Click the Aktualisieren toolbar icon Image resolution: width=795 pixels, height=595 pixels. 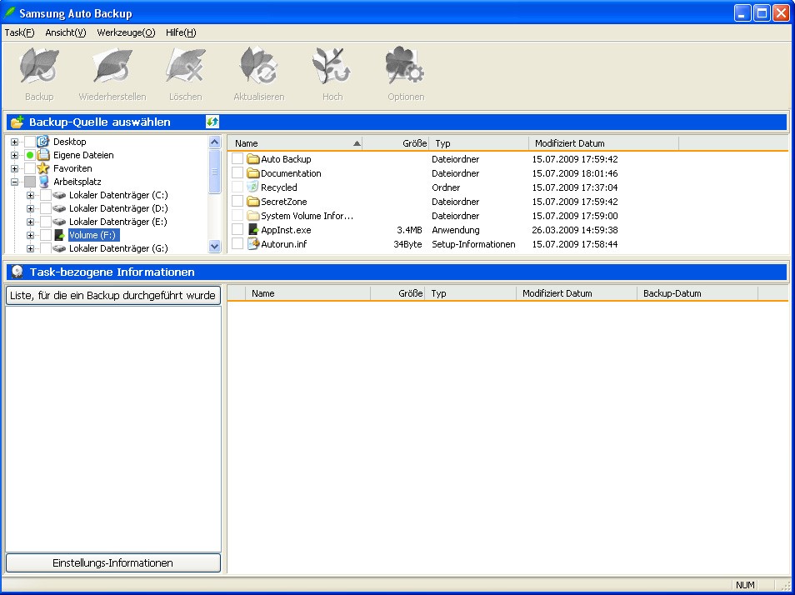point(258,66)
